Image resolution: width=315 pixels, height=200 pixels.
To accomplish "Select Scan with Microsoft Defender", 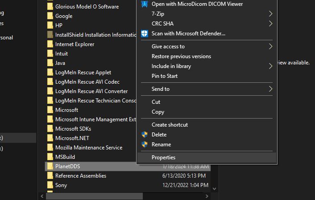I will [207, 34].
